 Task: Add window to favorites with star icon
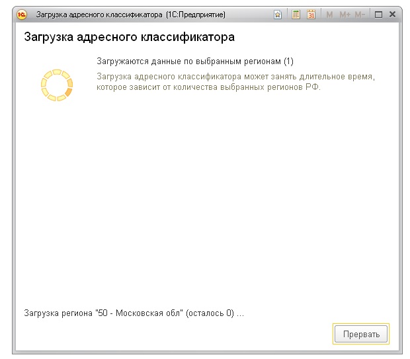pos(278,15)
